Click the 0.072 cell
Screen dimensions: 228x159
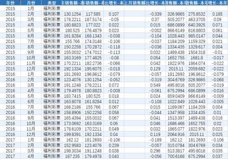click(114, 85)
